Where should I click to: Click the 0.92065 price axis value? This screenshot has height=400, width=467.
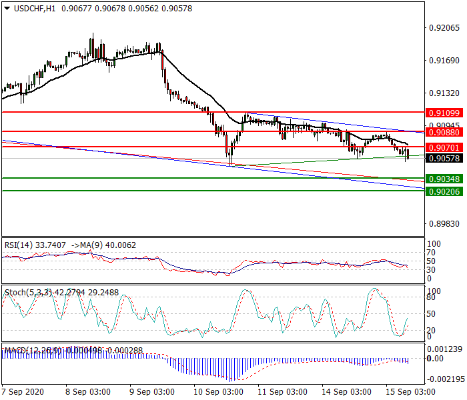(x=444, y=28)
